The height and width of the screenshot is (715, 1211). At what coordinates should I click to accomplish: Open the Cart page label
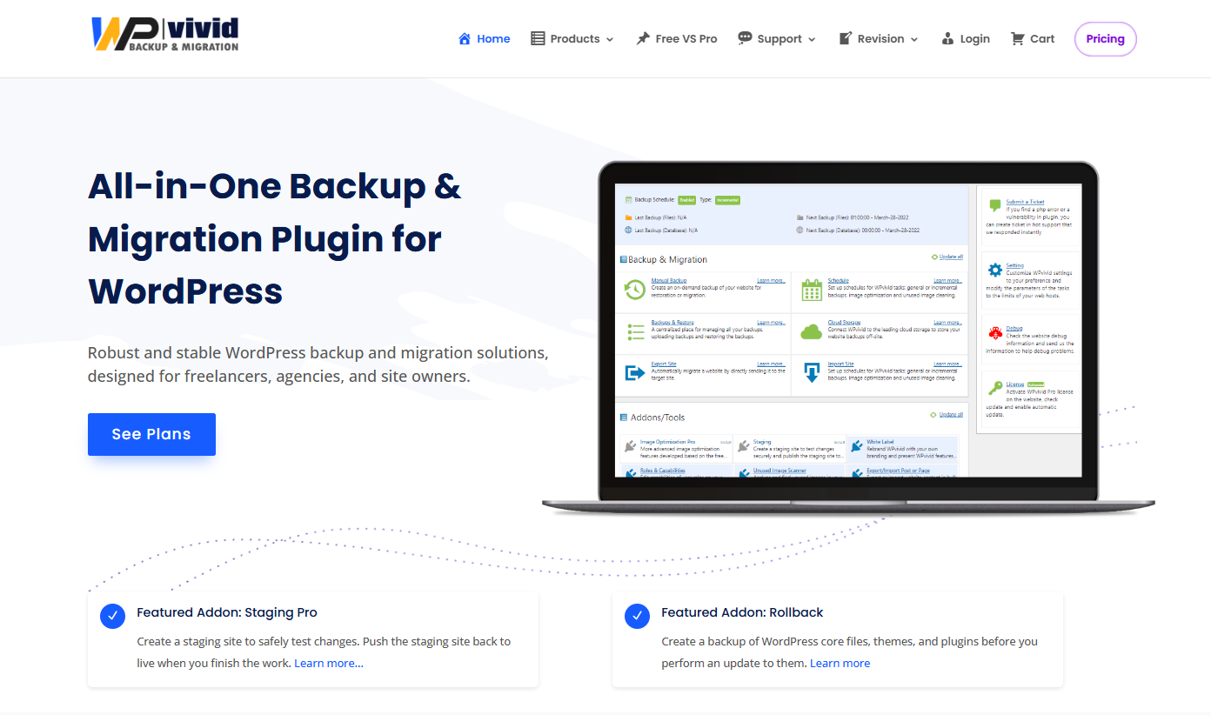1042,38
